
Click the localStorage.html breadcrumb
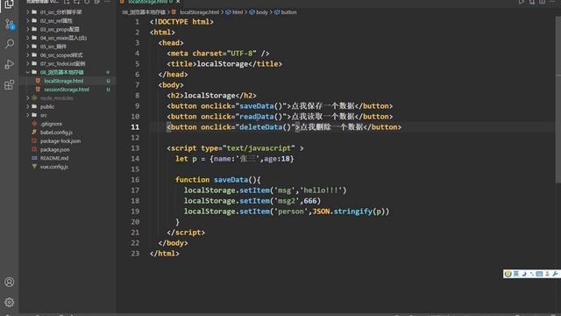[x=199, y=12]
